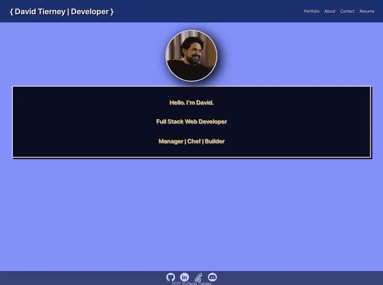Go to the About page link
The image size is (383, 285).
[x=330, y=11]
